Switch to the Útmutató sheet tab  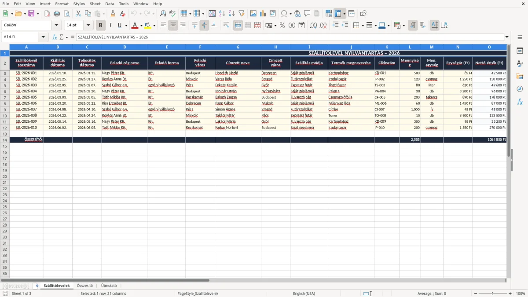tap(109, 286)
